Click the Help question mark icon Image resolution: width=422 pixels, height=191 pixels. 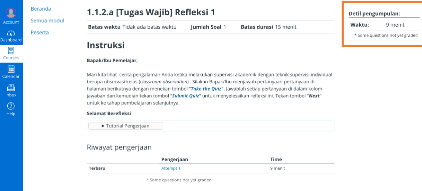(x=11, y=106)
